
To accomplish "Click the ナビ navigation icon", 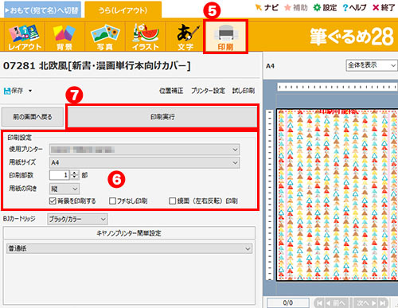I will tap(267, 7).
